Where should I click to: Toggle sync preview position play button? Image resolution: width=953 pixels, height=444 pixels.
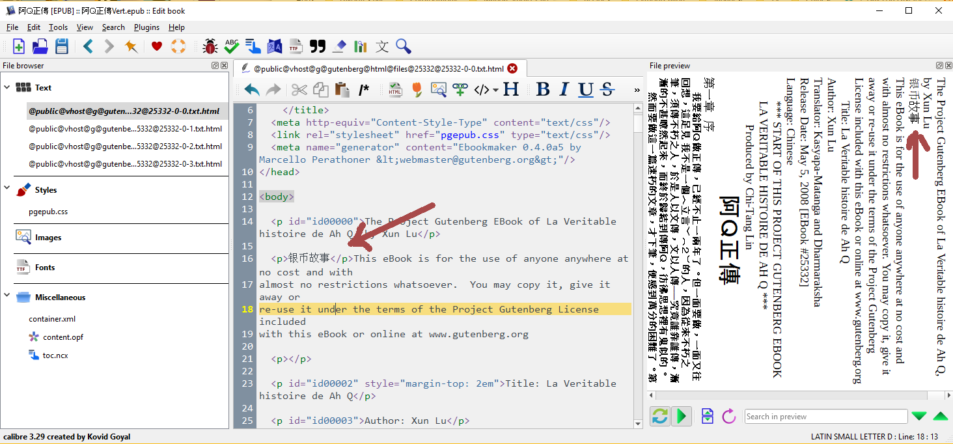681,416
